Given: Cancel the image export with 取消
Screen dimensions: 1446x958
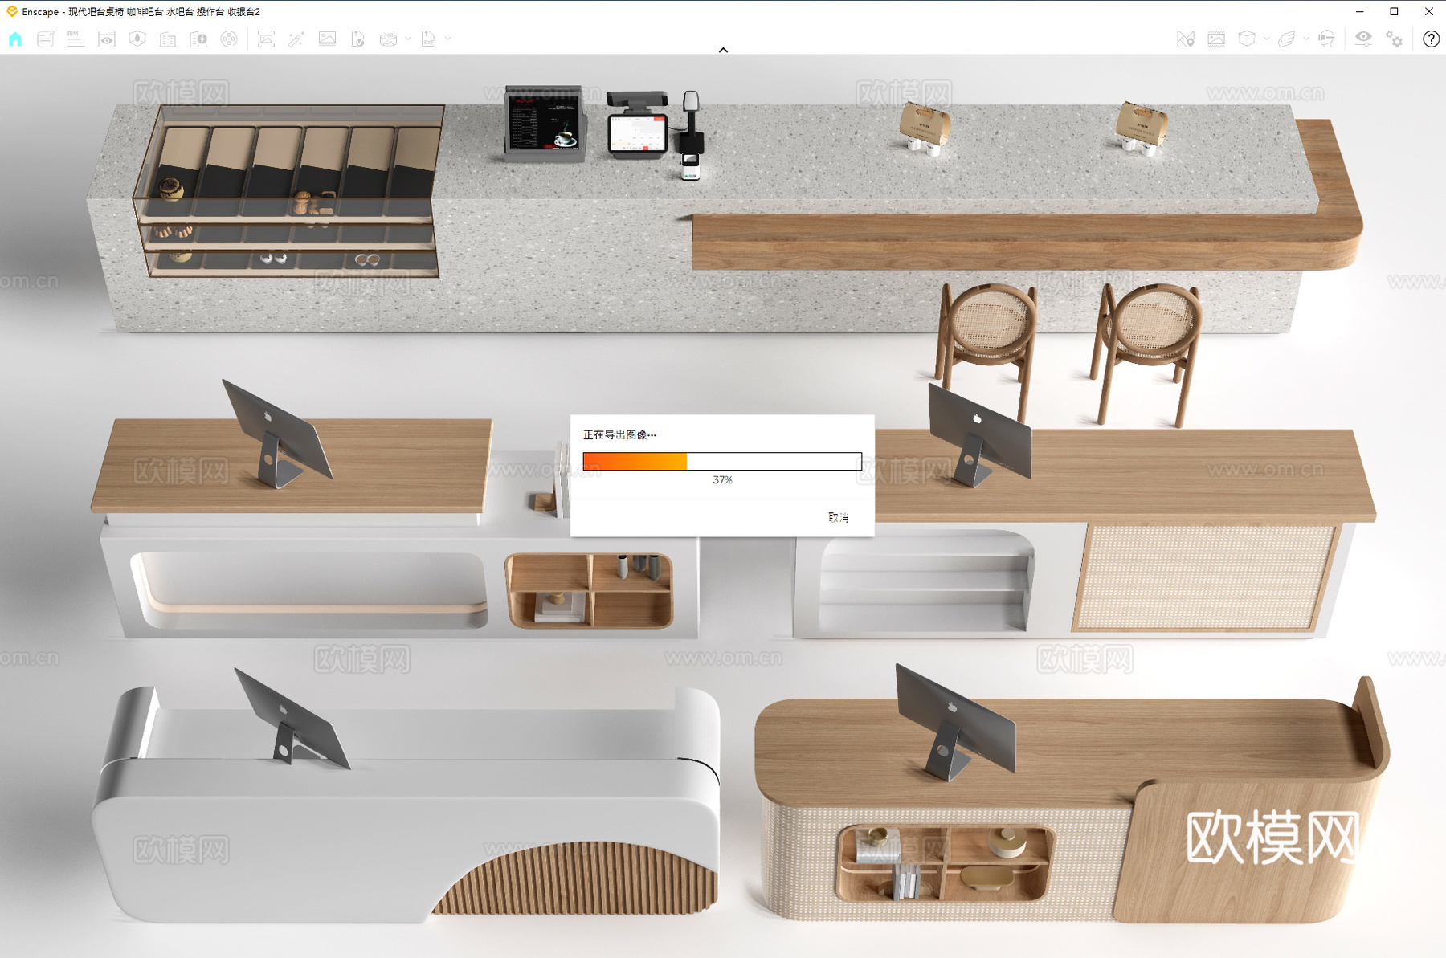Looking at the screenshot, I should [838, 517].
